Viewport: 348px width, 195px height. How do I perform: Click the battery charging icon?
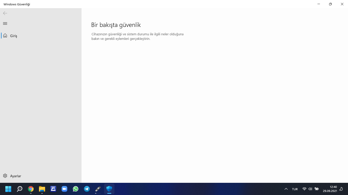pyautogui.click(x=317, y=189)
